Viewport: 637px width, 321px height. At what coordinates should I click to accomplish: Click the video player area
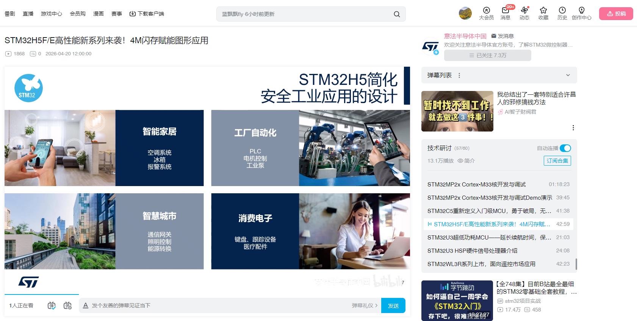pyautogui.click(x=207, y=180)
